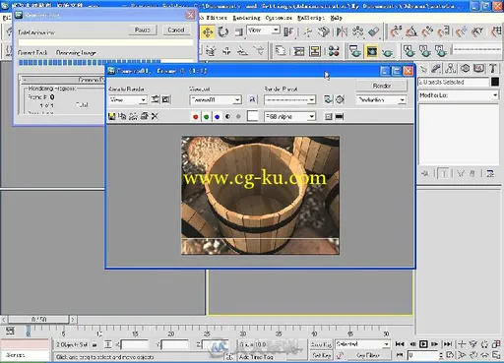Open the MAXScript menu
Screen dimensions: 504x363
point(311,18)
